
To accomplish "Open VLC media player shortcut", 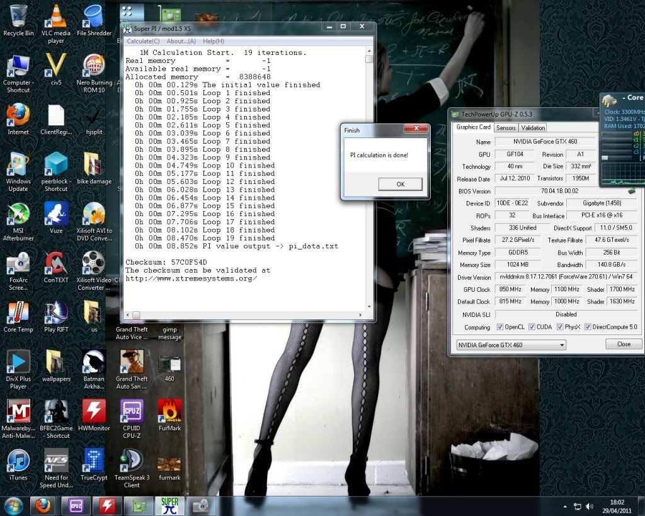I will click(56, 17).
